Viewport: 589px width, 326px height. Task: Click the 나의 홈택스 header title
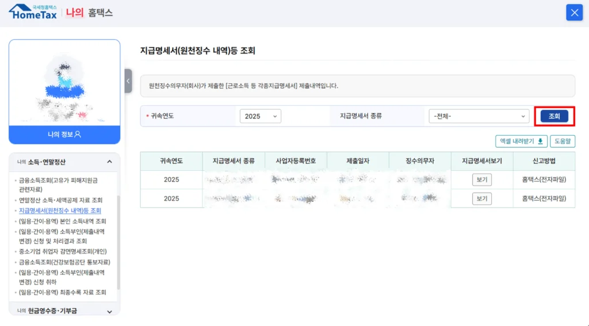point(89,13)
